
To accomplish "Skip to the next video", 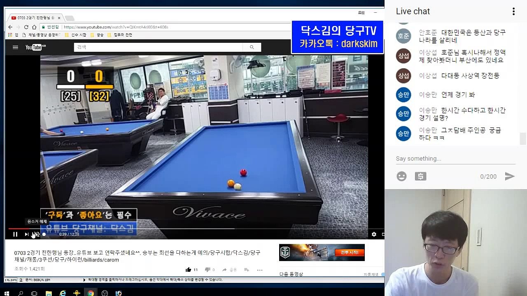I will point(26,234).
